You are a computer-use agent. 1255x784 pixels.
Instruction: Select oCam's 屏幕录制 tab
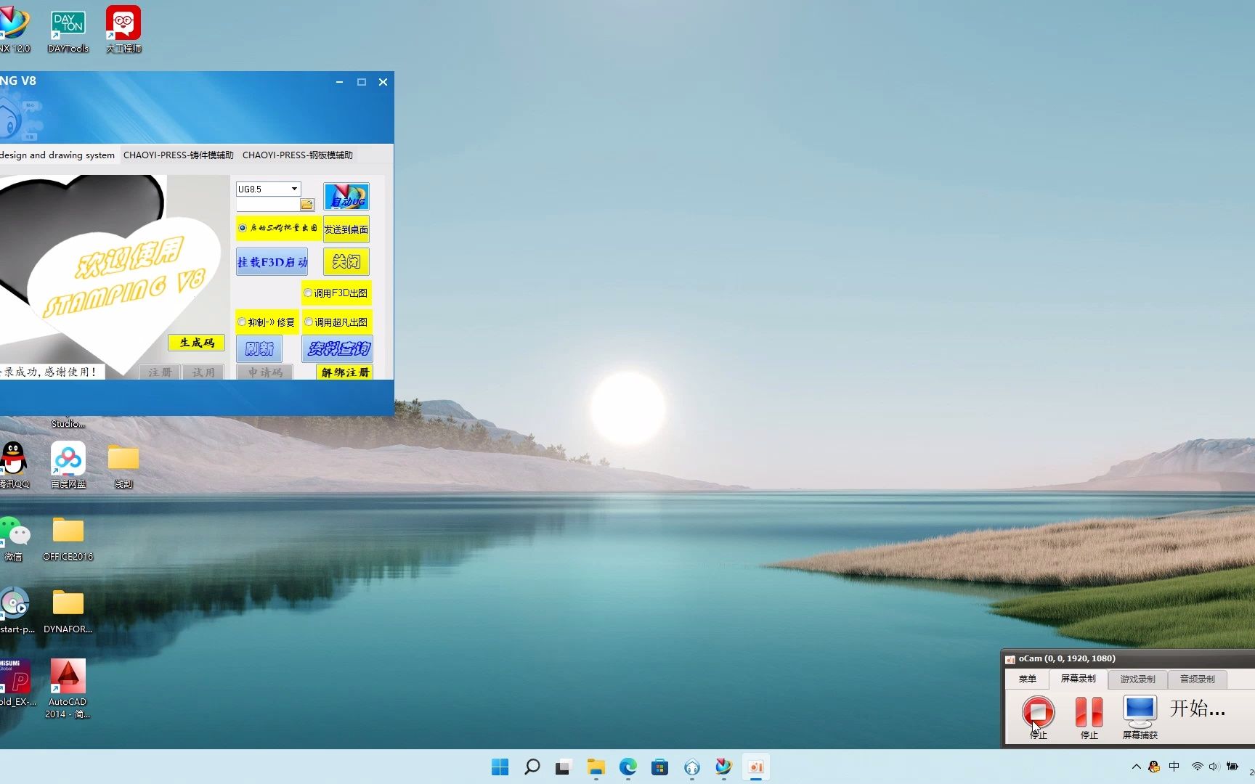click(1078, 679)
